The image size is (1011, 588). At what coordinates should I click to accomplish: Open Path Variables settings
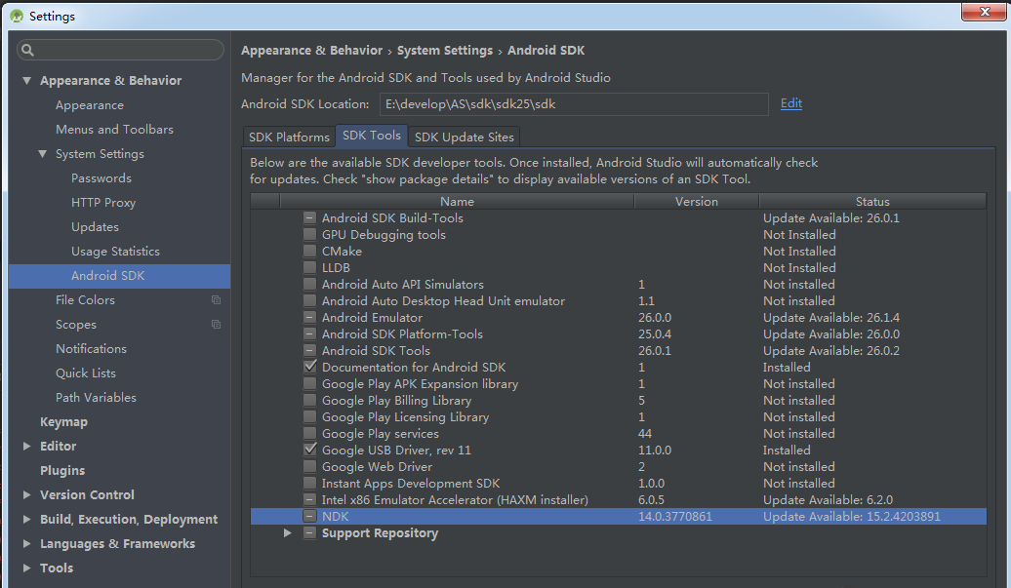[96, 398]
